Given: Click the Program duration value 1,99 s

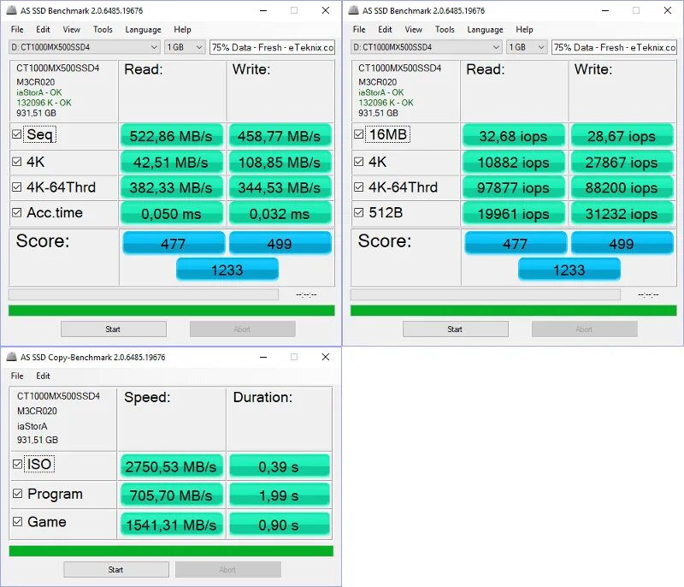Looking at the screenshot, I should pyautogui.click(x=280, y=495).
